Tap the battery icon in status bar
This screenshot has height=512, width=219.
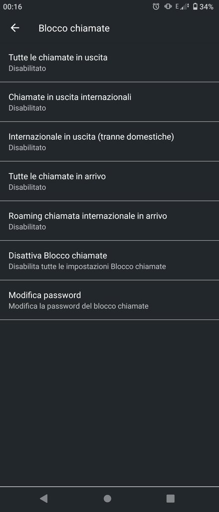(x=195, y=6)
